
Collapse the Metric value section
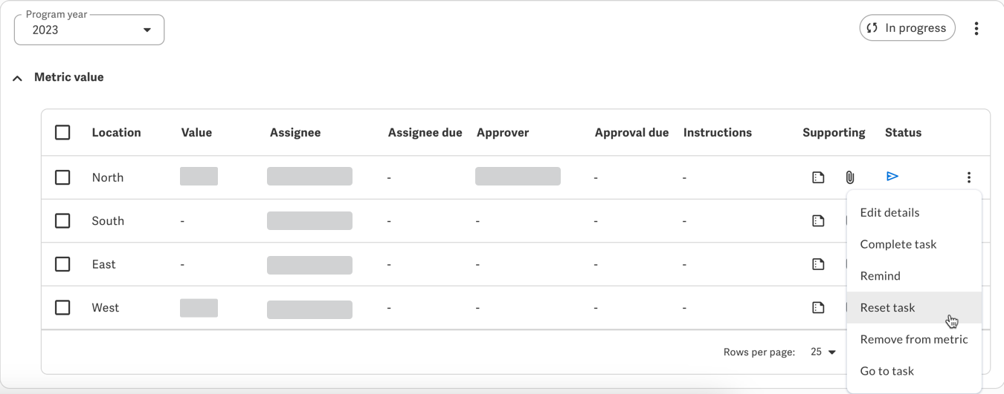coord(18,78)
